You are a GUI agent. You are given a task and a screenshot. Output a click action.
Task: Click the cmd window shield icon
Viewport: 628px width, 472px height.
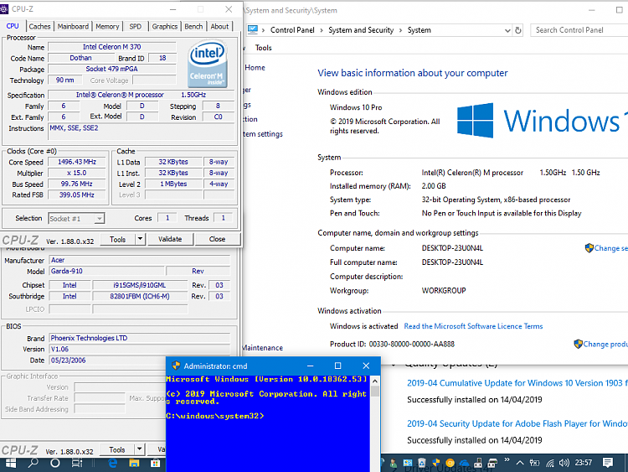(176, 366)
